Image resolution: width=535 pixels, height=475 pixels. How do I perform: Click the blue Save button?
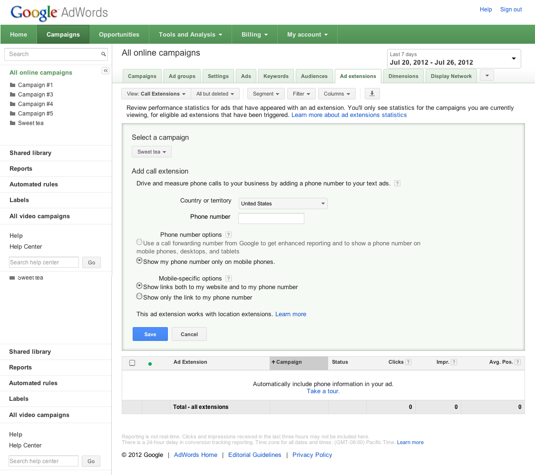(150, 334)
